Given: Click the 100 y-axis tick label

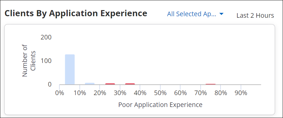Looking at the screenshot, I should pyautogui.click(x=46, y=61).
